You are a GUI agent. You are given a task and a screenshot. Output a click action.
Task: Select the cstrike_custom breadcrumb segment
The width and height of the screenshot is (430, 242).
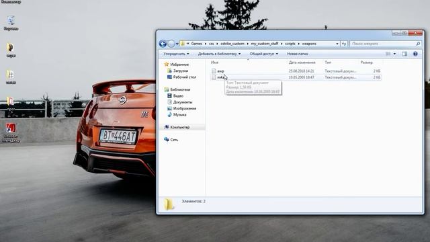(x=232, y=44)
